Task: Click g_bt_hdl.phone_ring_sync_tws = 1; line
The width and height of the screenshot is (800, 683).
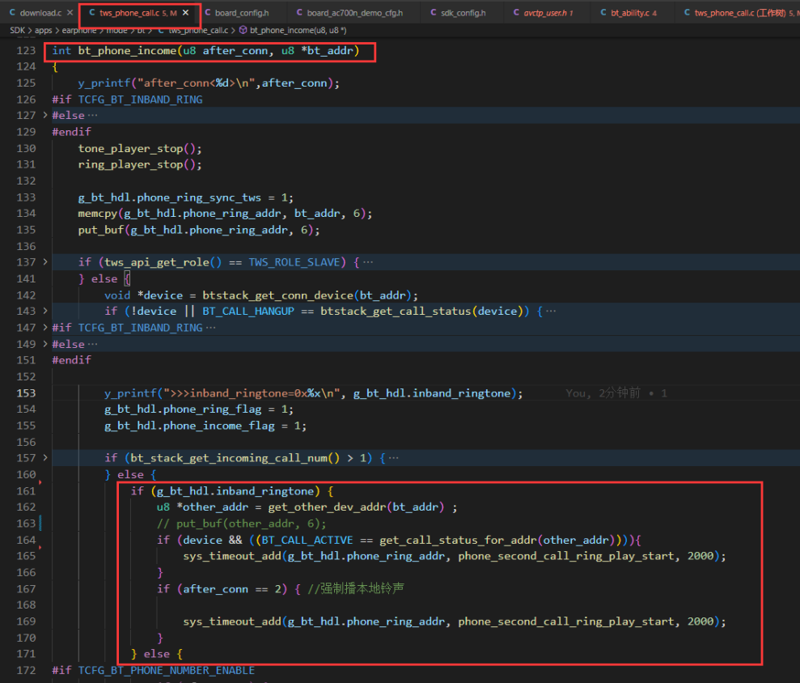Action: pos(186,197)
